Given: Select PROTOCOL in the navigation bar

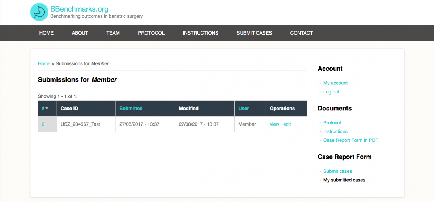Looking at the screenshot, I should coord(151,33).
